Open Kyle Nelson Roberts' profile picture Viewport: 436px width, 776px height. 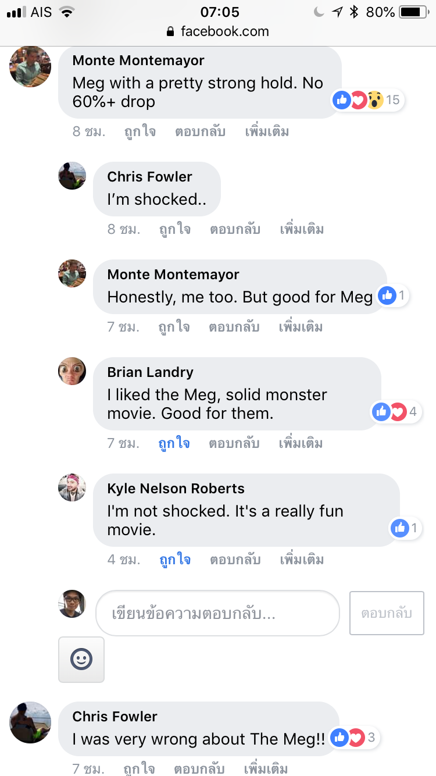(x=72, y=487)
